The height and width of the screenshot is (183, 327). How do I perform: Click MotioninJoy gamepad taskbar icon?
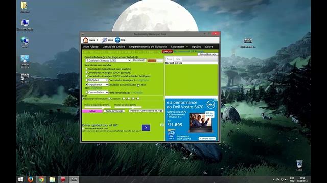(74, 179)
